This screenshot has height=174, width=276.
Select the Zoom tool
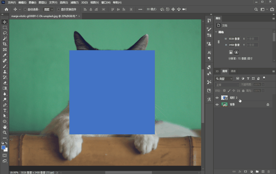click(x=5, y=133)
